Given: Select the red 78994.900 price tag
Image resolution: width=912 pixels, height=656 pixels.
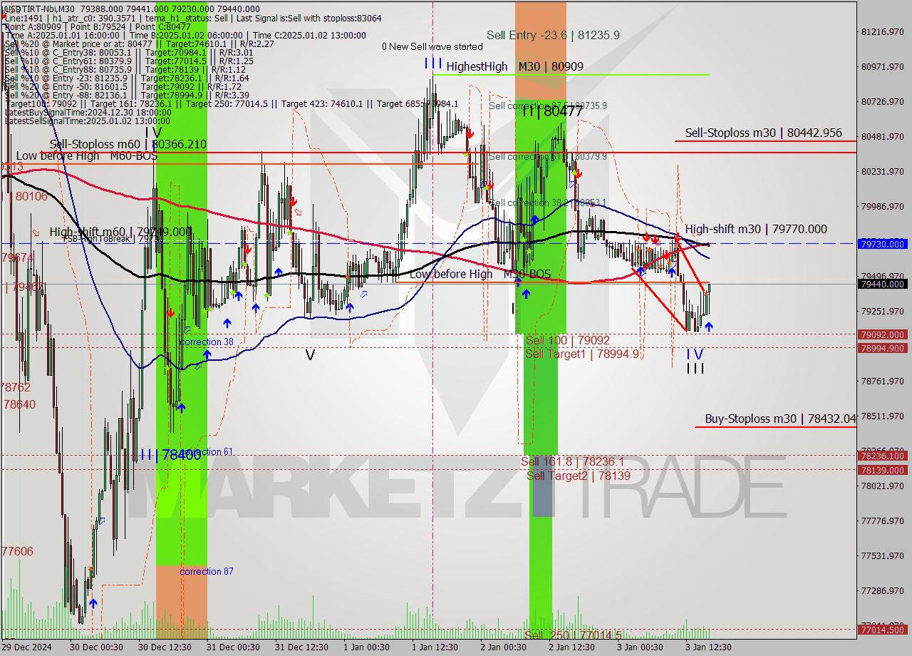Looking at the screenshot, I should point(883,348).
